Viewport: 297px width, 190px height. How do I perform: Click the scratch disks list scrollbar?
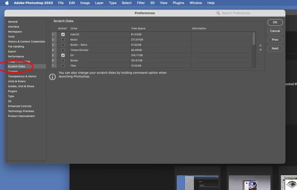254,39
